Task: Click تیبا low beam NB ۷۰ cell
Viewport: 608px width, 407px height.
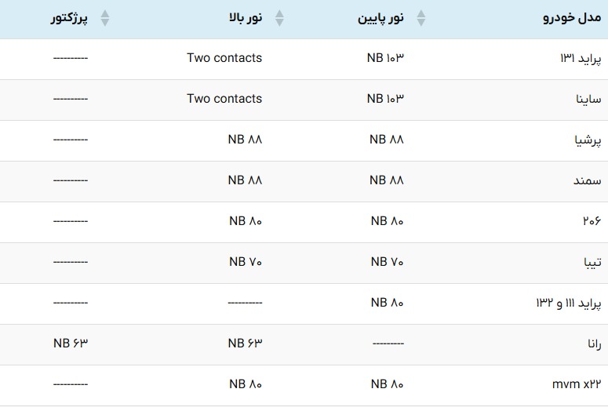Action: [387, 262]
